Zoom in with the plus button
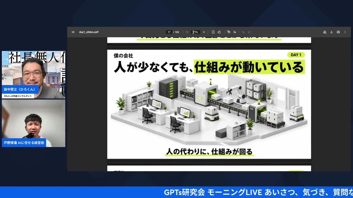This screenshot has width=353, height=198. [x=204, y=32]
